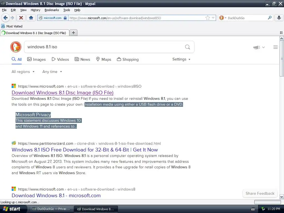Open the Any time filter dropdown
This screenshot has width=284, height=213.
click(52, 72)
